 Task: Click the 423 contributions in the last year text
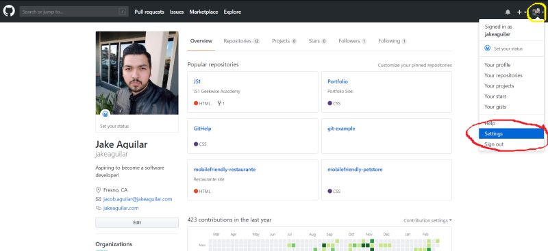[229, 220]
